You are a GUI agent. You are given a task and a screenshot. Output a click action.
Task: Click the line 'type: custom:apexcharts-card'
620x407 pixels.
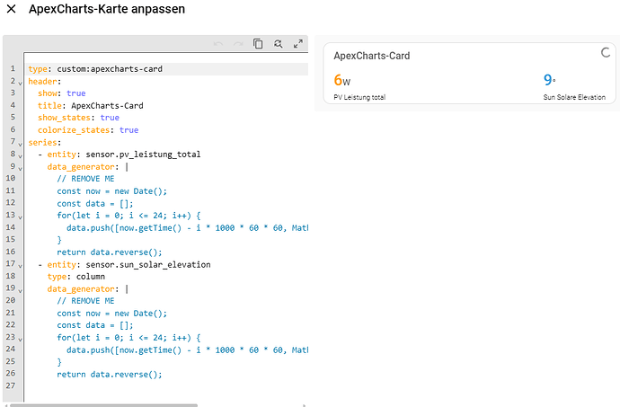point(95,69)
